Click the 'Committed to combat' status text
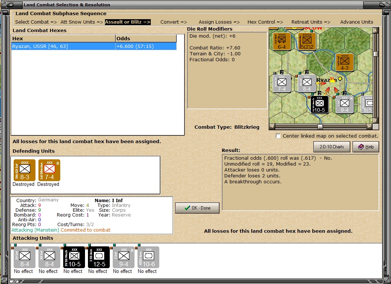 pyautogui.click(x=85, y=230)
